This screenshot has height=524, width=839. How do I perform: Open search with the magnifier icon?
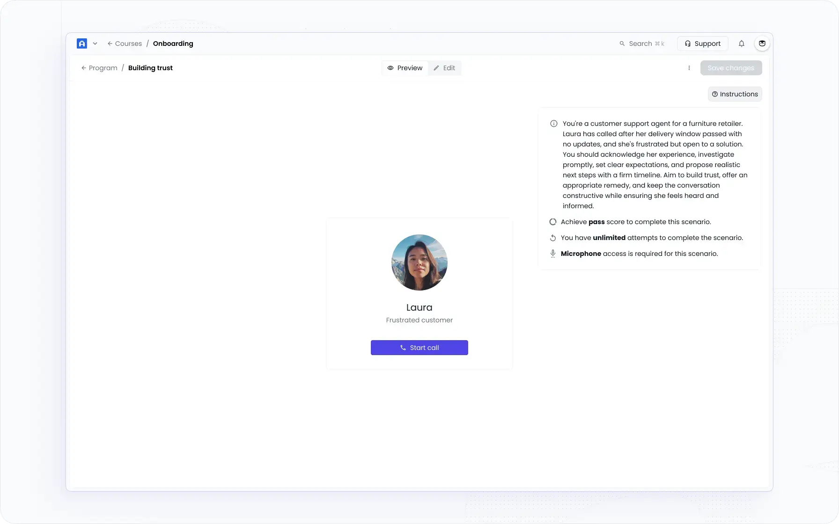(623, 44)
